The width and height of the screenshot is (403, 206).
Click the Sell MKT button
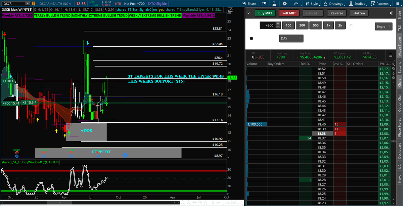pos(289,13)
